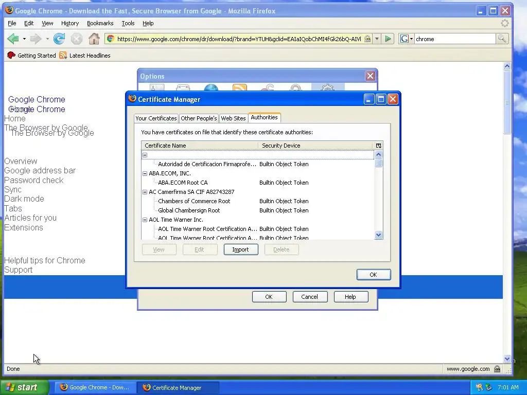Click the Windows start button
Screen dimensions: 527x395
[25, 387]
